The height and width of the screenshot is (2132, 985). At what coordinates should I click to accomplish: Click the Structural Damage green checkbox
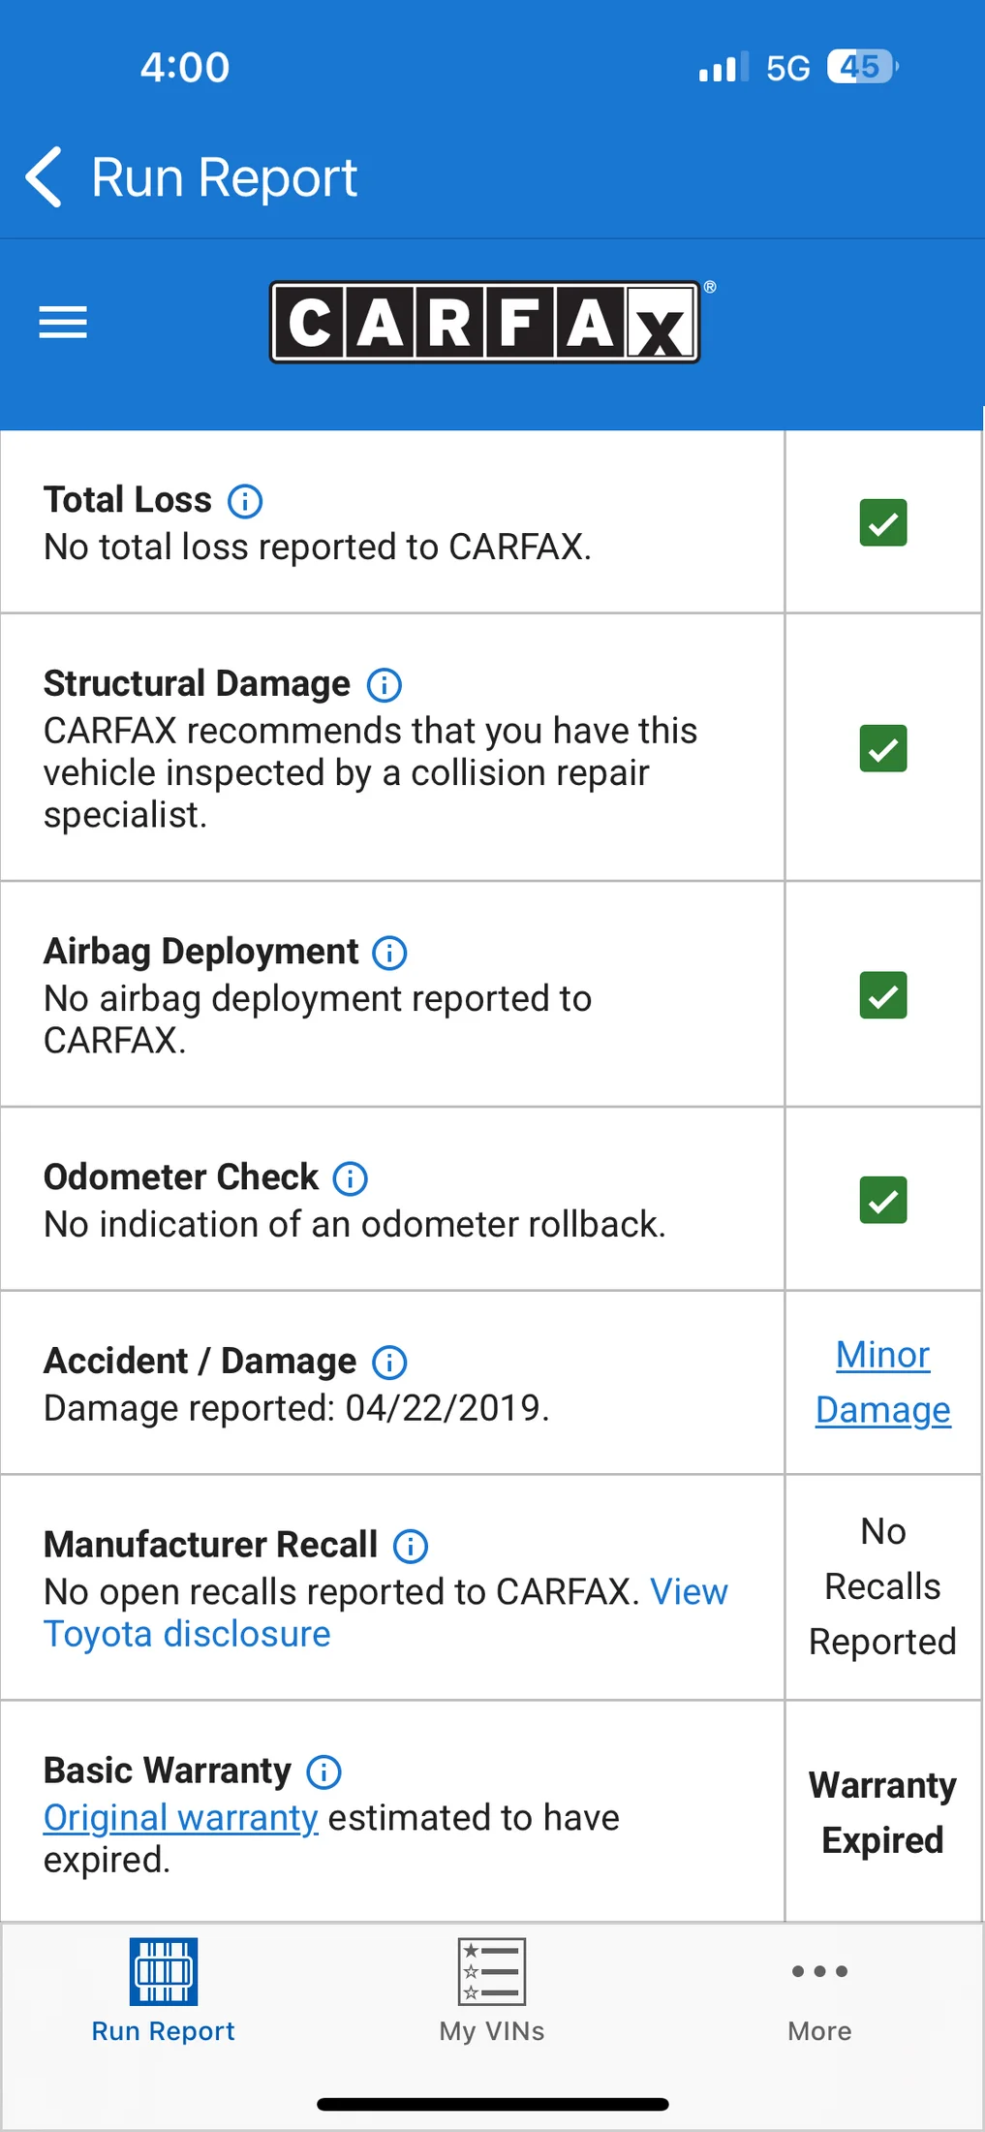point(883,748)
